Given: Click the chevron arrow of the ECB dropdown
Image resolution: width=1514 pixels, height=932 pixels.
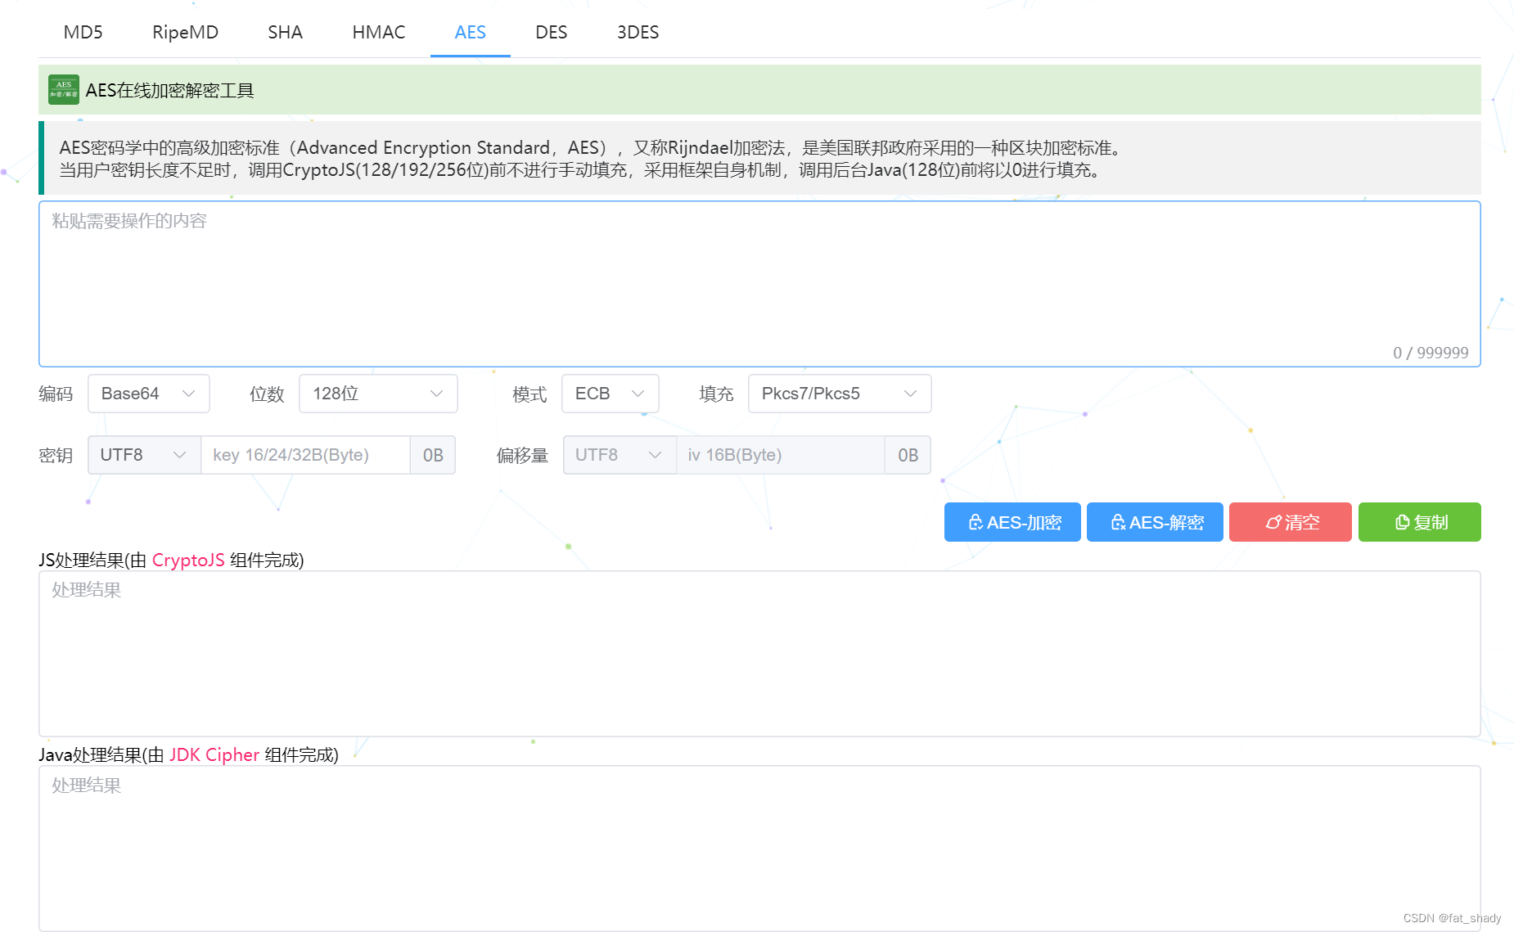Looking at the screenshot, I should pyautogui.click(x=638, y=394).
